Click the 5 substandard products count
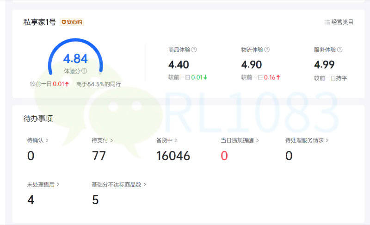370x225 pixels. click(95, 200)
